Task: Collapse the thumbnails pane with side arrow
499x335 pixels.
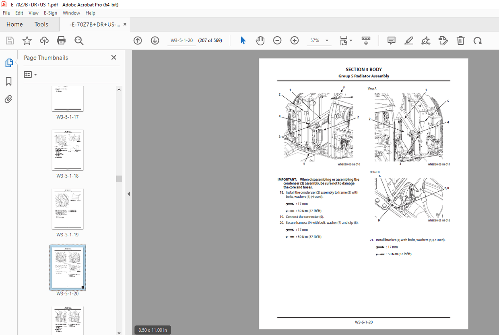Action: tap(128, 194)
